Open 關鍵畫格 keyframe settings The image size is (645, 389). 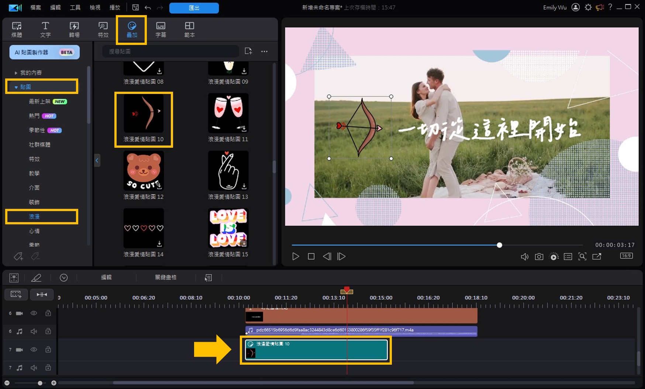[x=166, y=277]
